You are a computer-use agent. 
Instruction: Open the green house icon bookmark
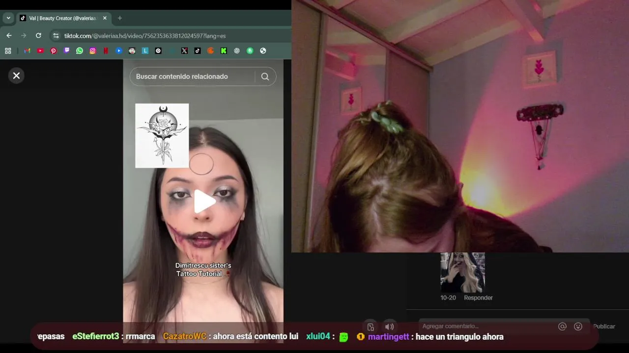(250, 50)
